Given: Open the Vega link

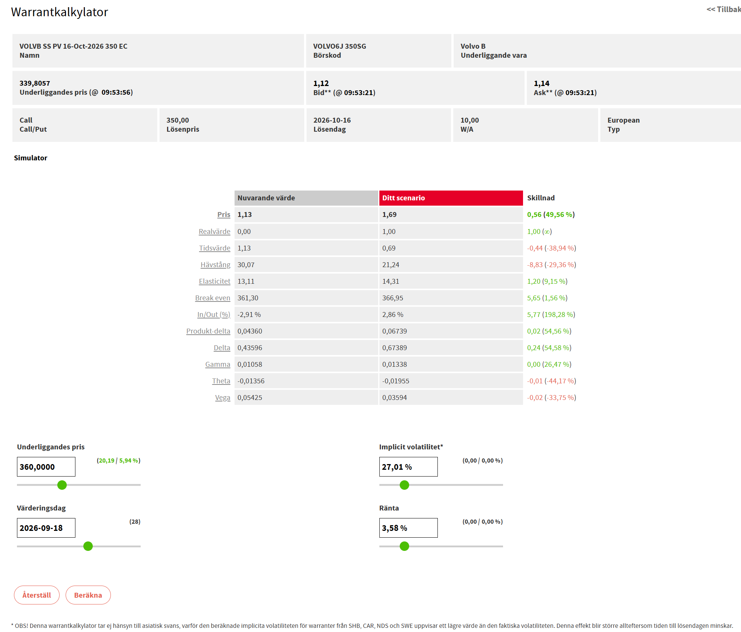Looking at the screenshot, I should [x=222, y=397].
